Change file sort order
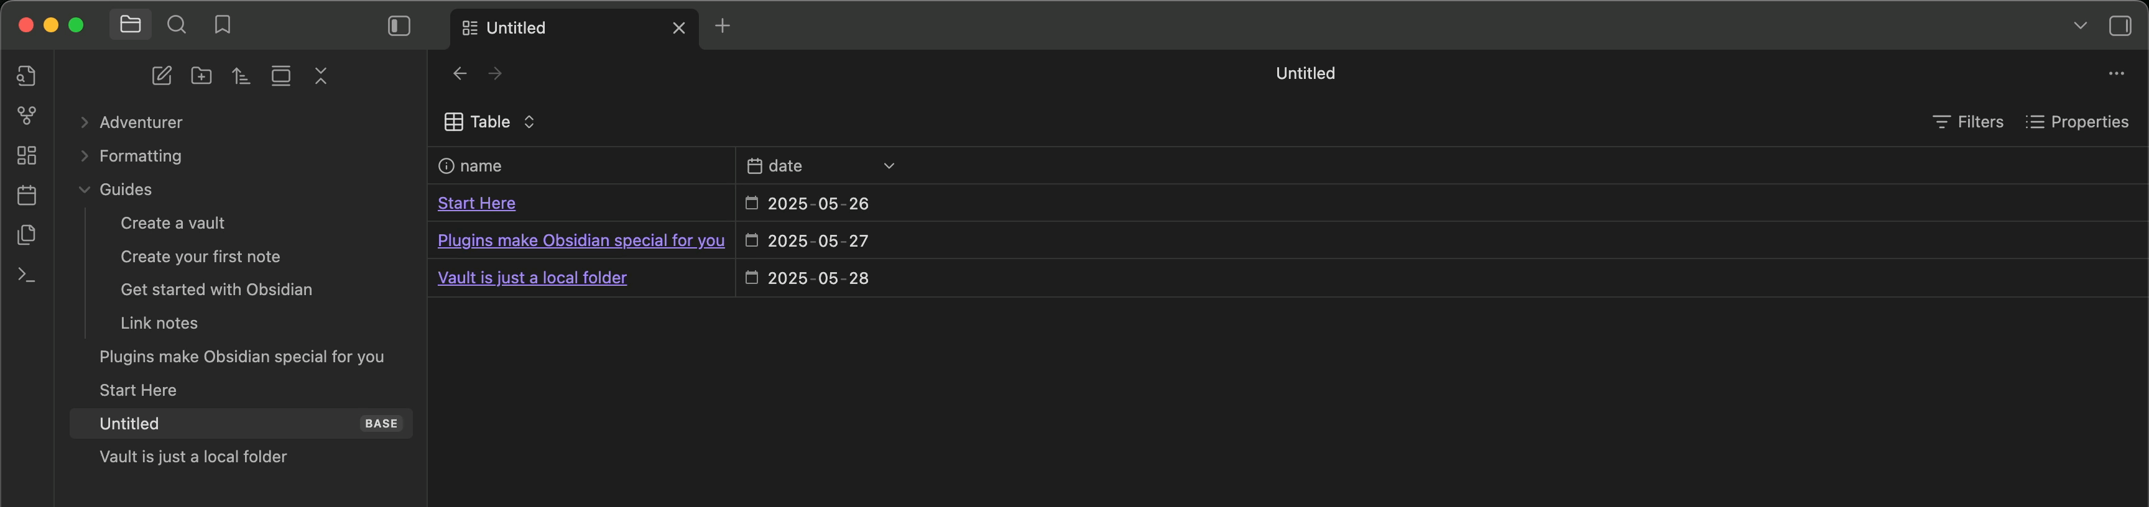This screenshot has height=507, width=2149. pyautogui.click(x=241, y=76)
